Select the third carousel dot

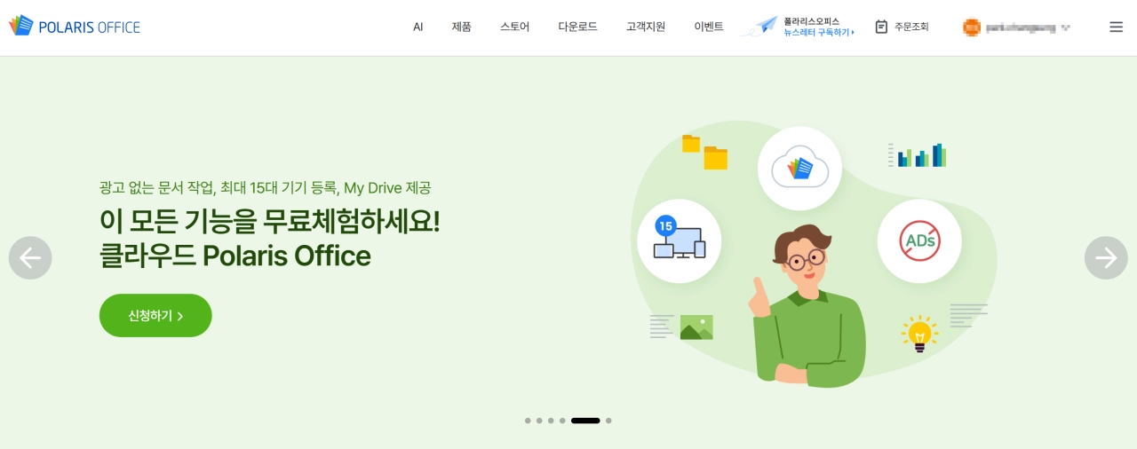coord(551,421)
